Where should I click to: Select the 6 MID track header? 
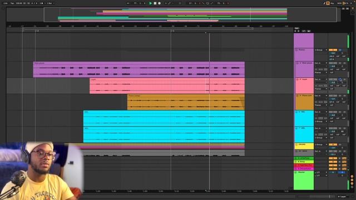(304, 118)
